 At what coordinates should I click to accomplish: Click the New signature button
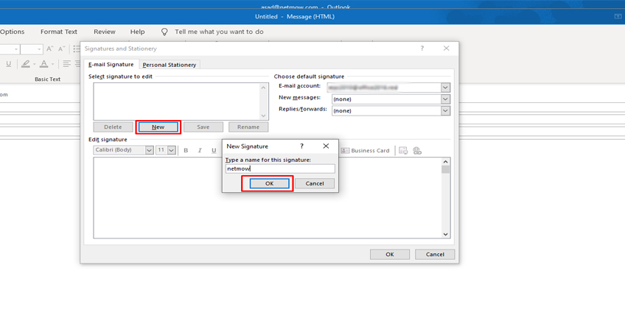point(158,127)
